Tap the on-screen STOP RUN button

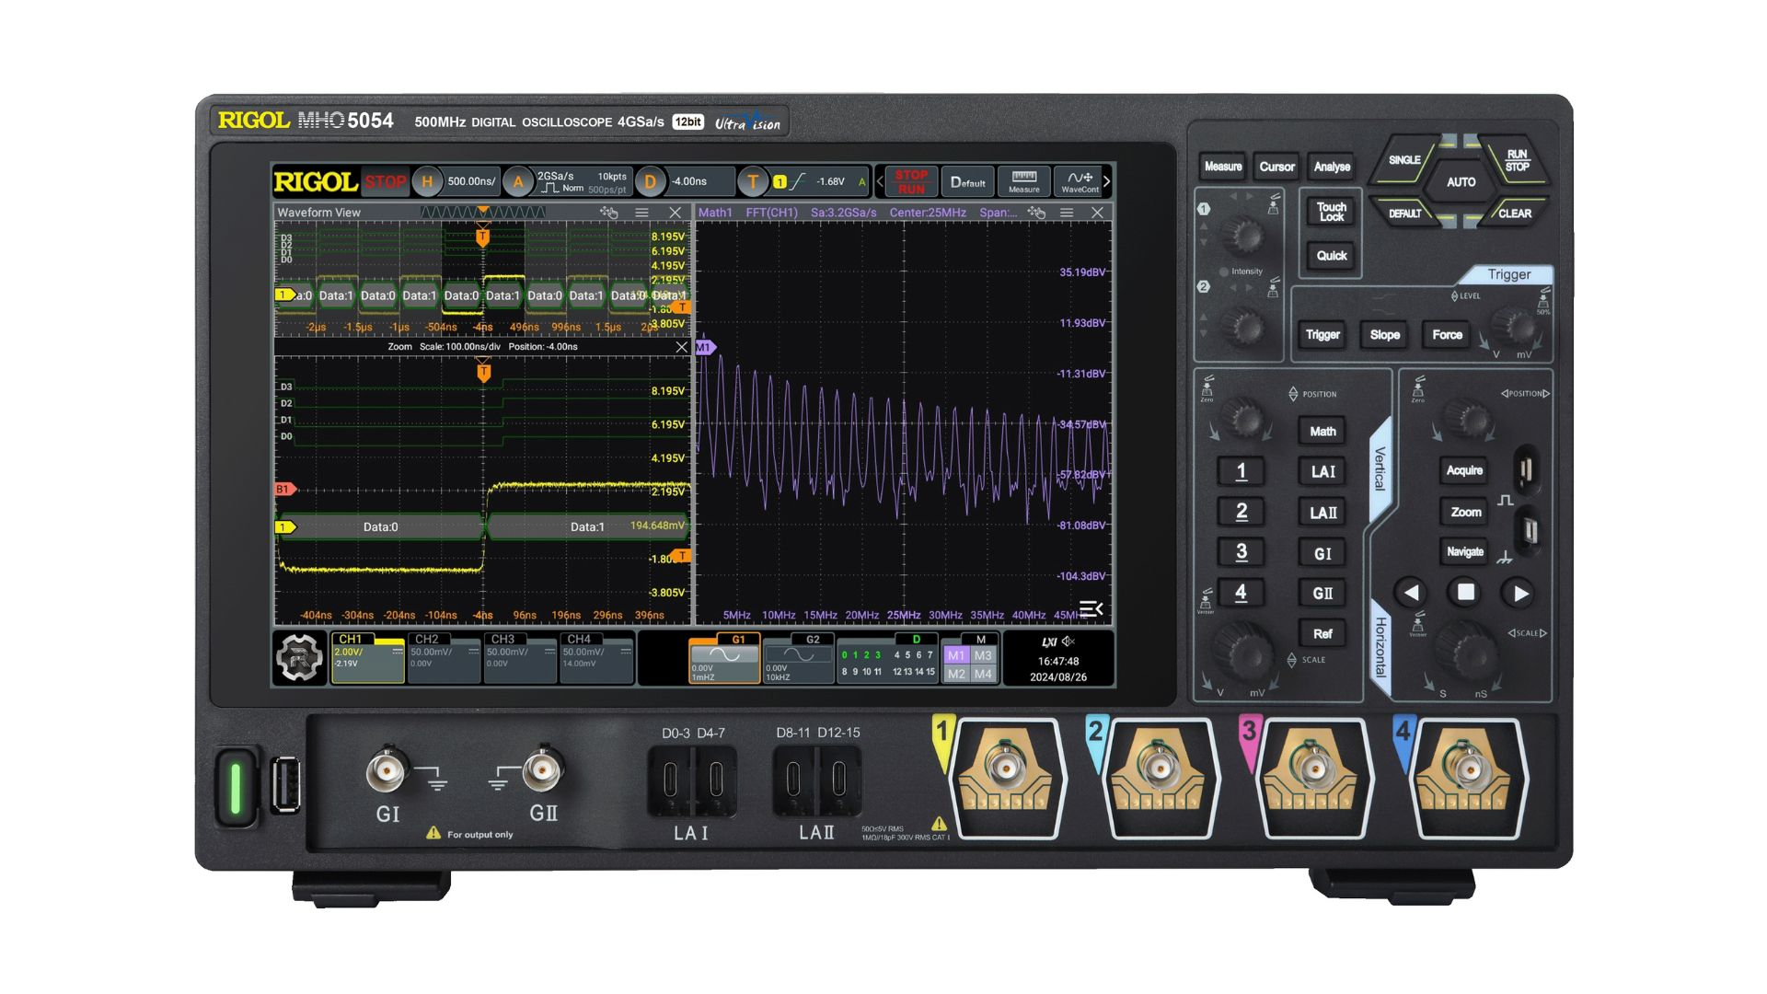point(911,181)
